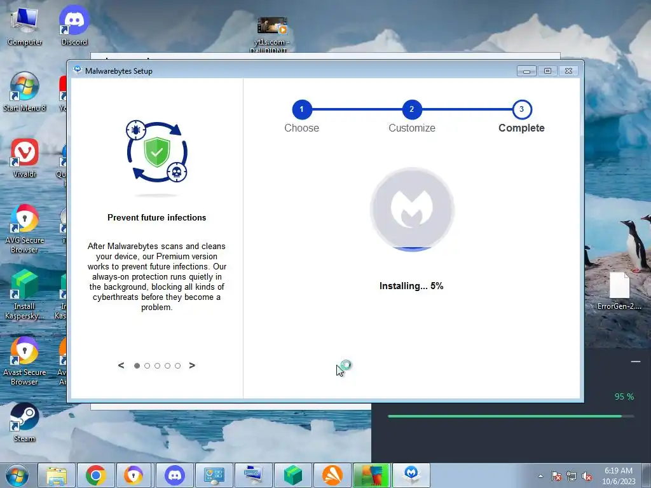Image resolution: width=651 pixels, height=488 pixels.
Task: Click the green progress bar in dark window
Action: pyautogui.click(x=511, y=416)
